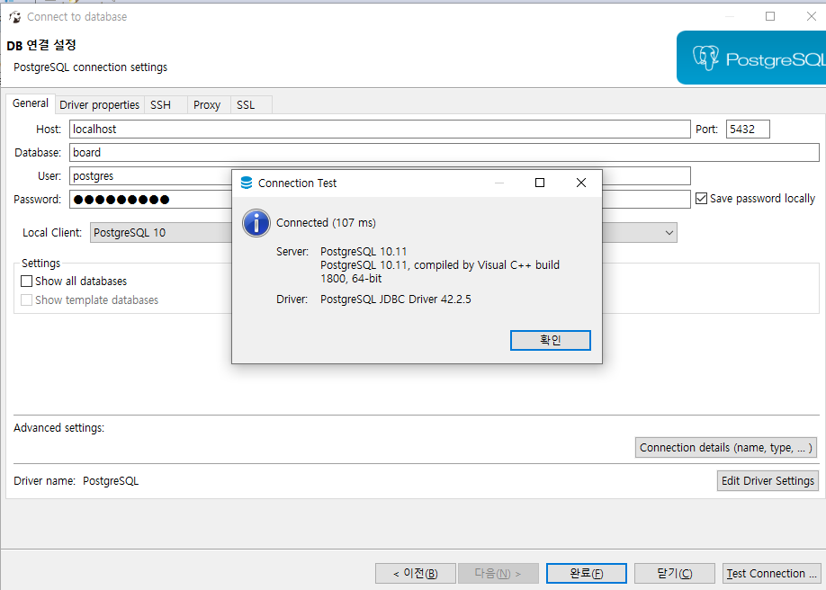Click the DBeaver icon in title bar
The image size is (826, 590).
point(14,17)
